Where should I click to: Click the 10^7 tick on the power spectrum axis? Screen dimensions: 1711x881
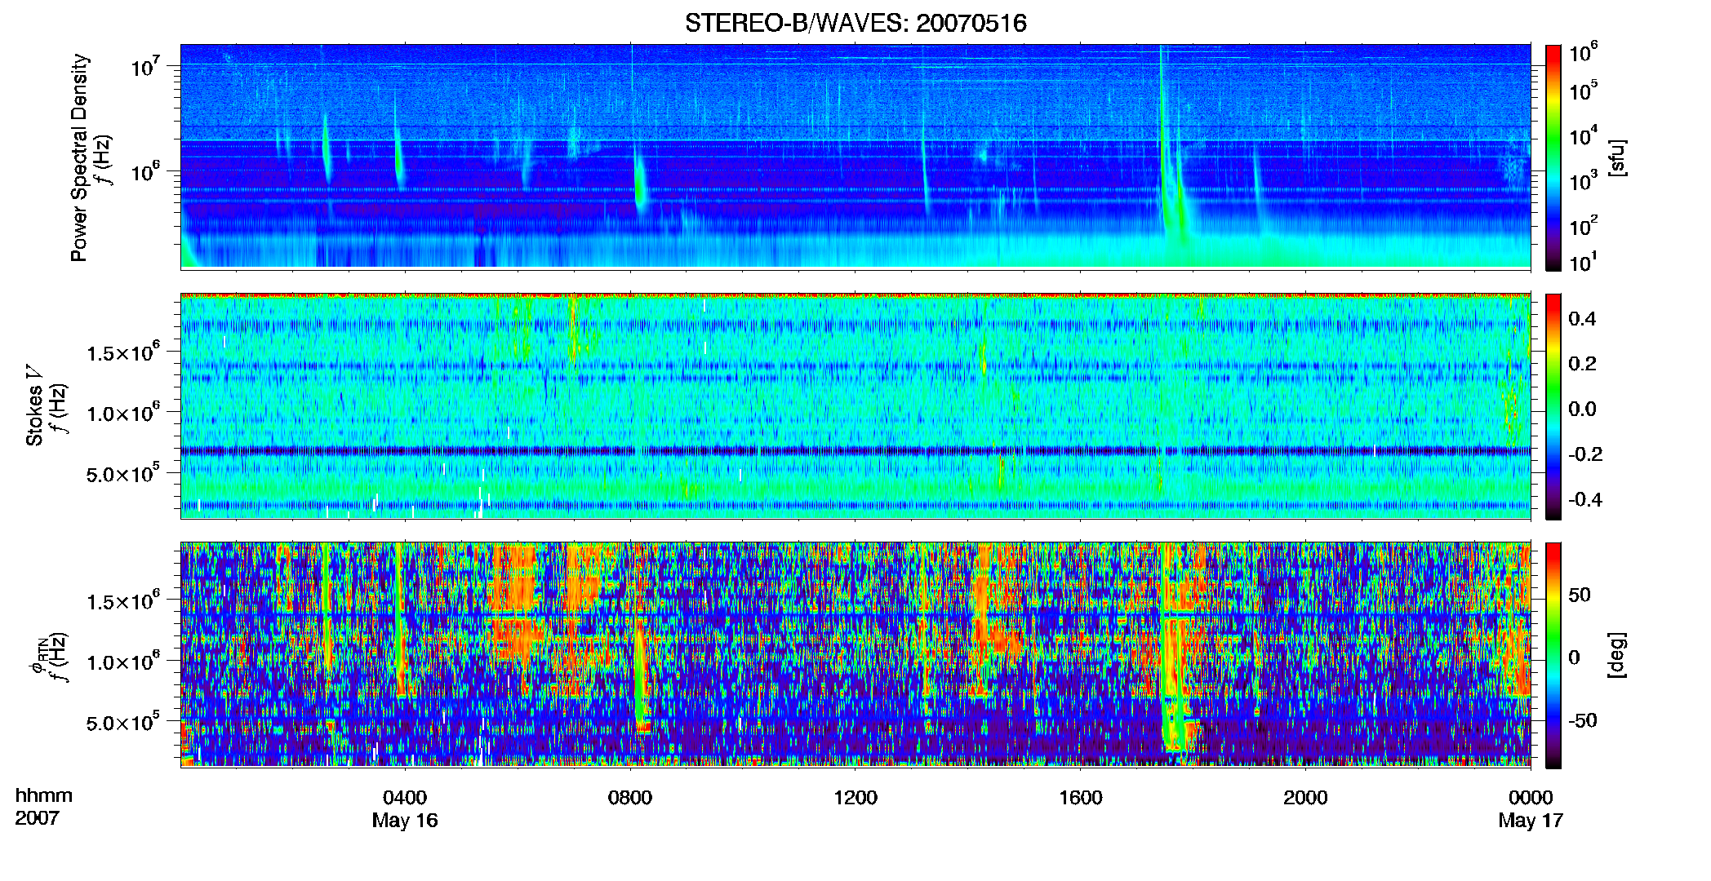pos(146,65)
